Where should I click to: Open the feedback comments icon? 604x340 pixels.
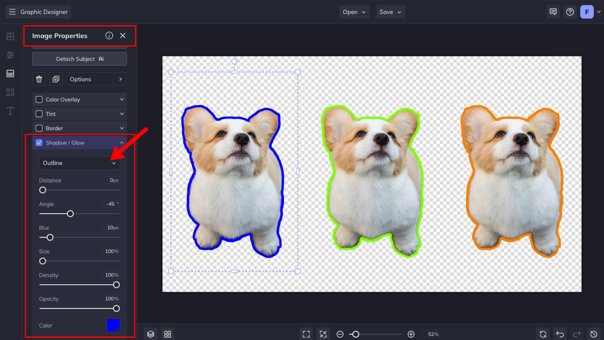pyautogui.click(x=553, y=12)
